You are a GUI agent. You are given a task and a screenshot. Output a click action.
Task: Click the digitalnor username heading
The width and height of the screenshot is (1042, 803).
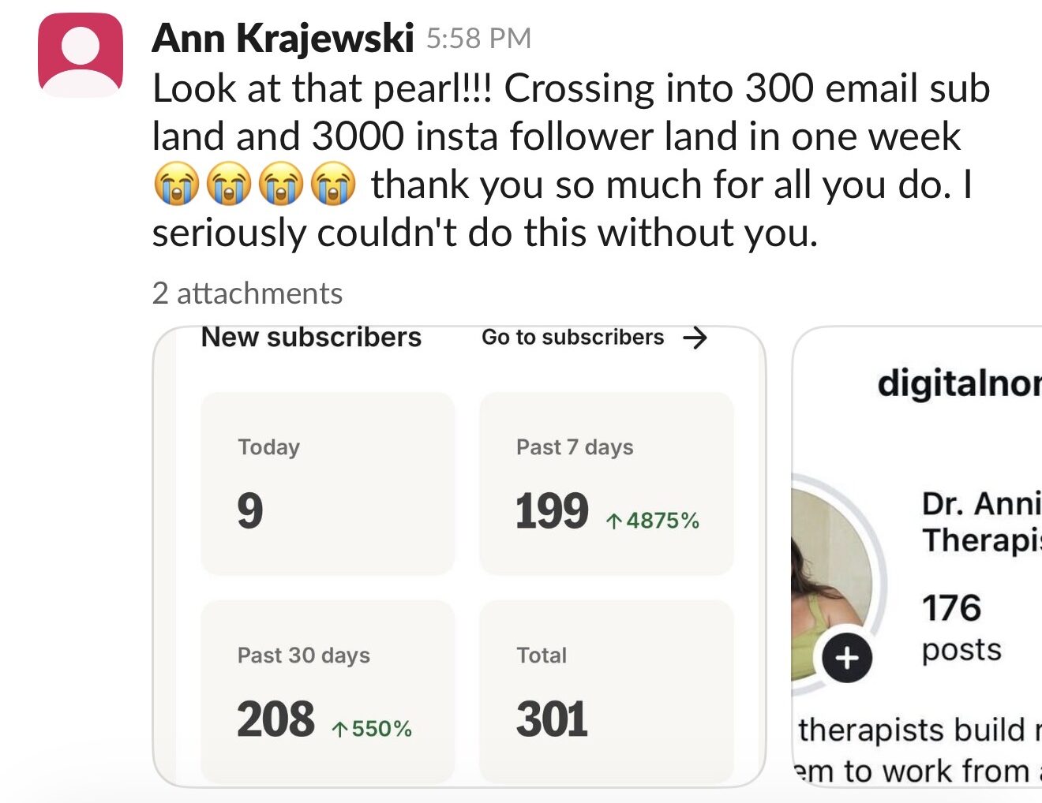958,383
